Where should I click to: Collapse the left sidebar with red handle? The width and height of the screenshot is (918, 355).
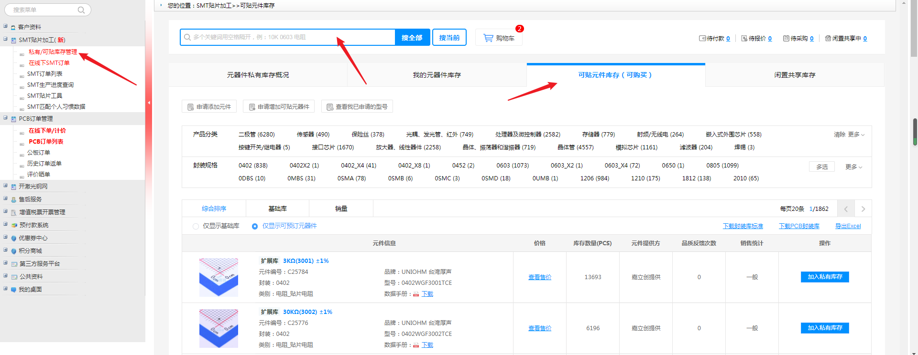pos(149,103)
